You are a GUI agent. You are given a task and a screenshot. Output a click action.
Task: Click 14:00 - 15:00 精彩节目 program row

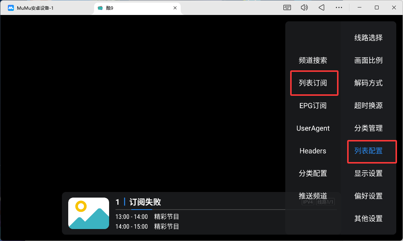click(147, 226)
